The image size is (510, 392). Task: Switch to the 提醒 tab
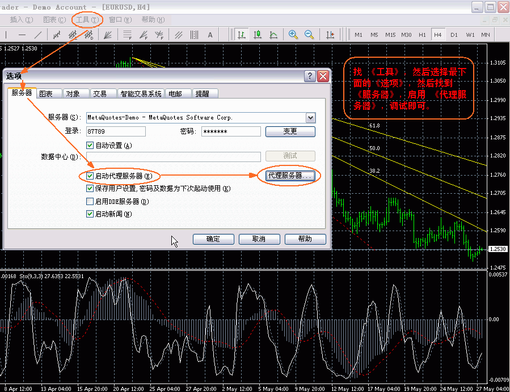click(205, 94)
